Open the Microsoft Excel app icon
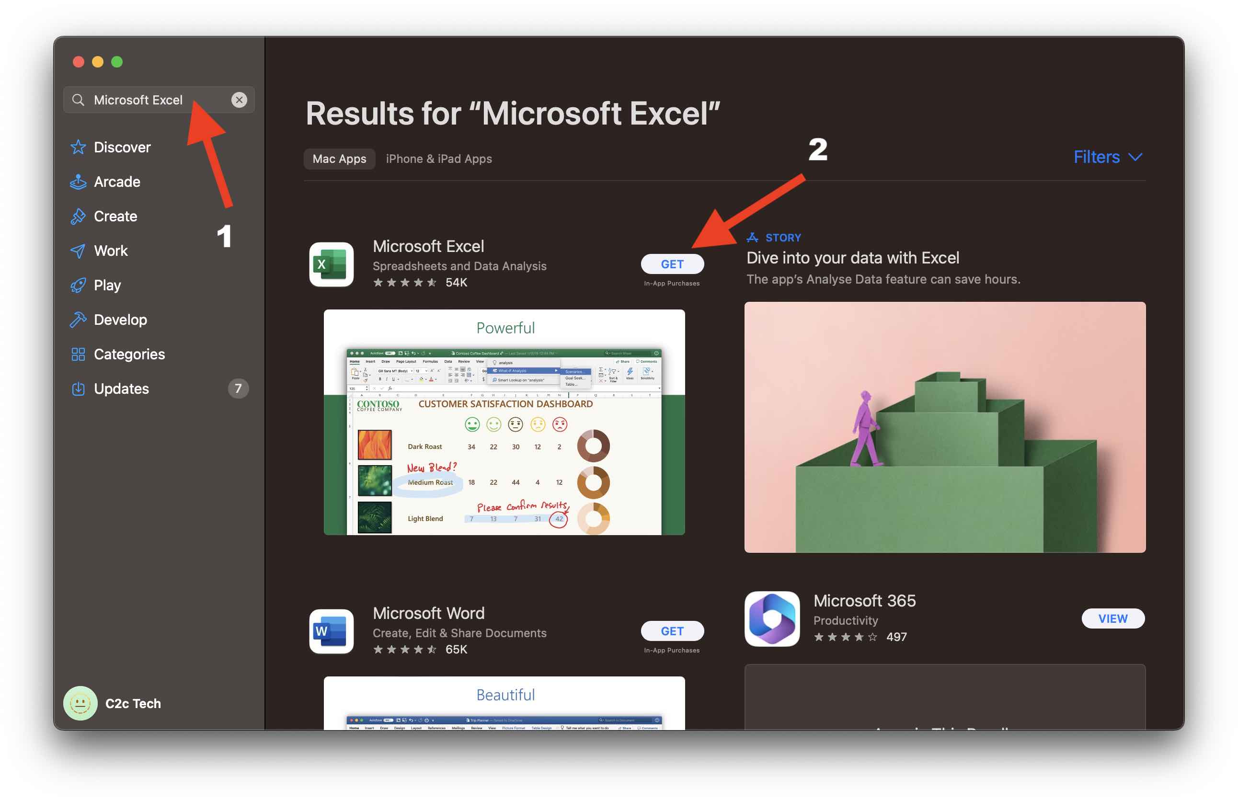The width and height of the screenshot is (1238, 801). click(331, 264)
